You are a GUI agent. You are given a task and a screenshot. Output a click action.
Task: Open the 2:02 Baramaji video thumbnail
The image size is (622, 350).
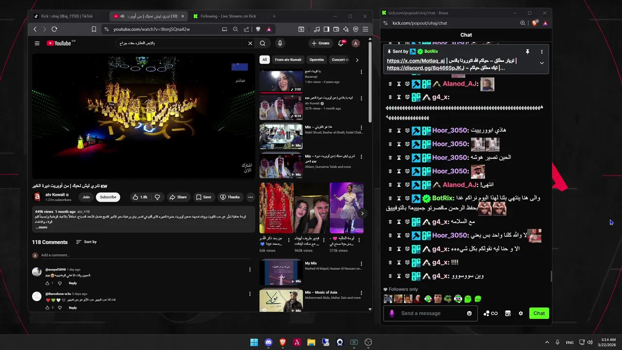point(281,81)
